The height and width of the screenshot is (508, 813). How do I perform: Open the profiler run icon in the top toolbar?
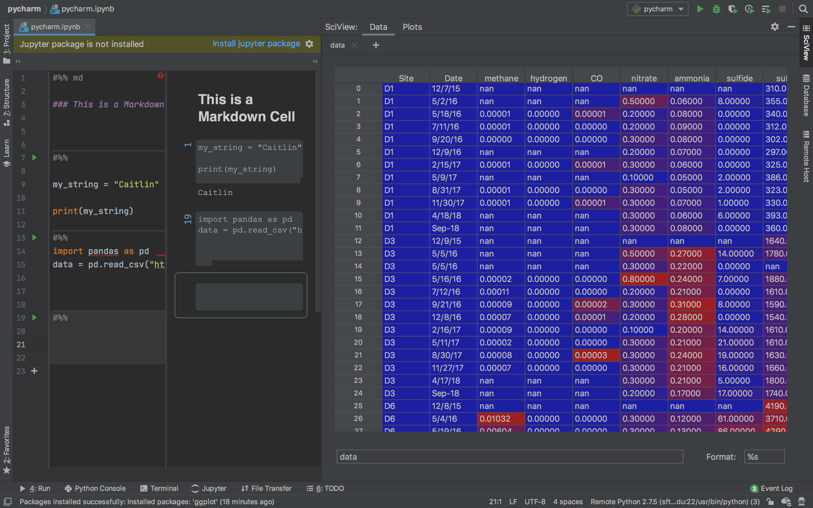pos(749,9)
